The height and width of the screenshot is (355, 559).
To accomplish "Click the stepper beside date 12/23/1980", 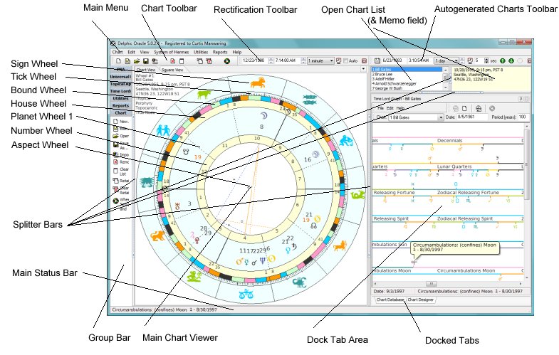I will (271, 61).
